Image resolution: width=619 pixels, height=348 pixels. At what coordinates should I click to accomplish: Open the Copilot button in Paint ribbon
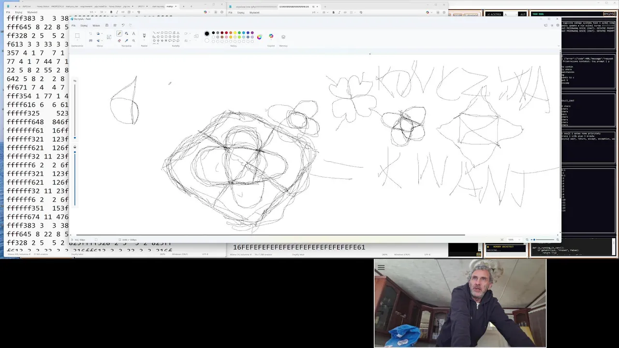271,36
